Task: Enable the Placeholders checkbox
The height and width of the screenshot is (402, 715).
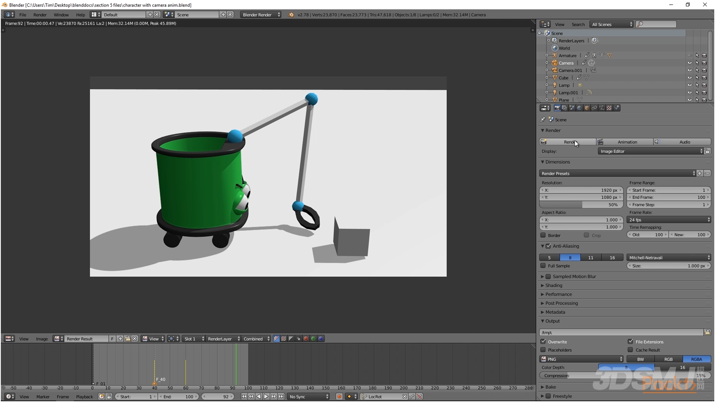Action: (x=543, y=350)
